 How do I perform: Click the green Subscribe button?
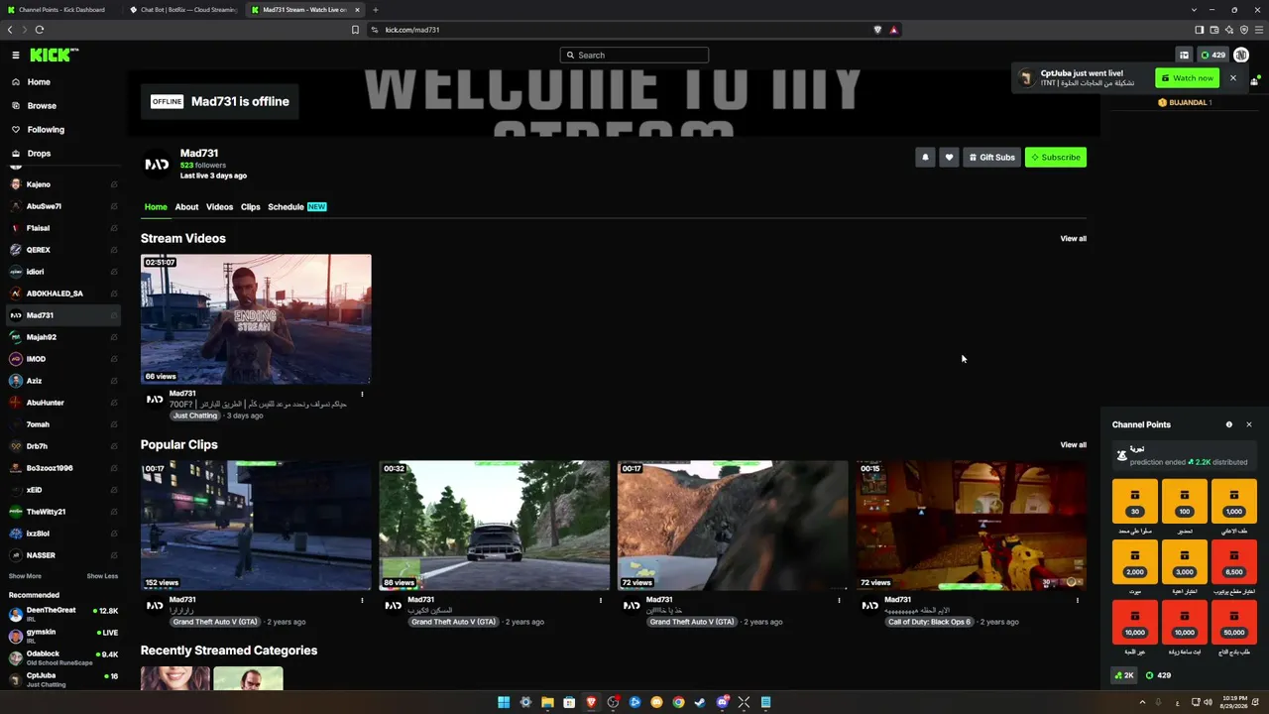[1056, 157]
